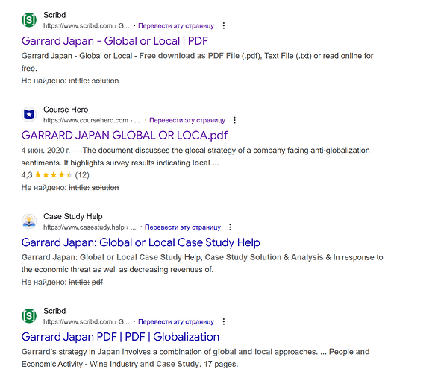The height and width of the screenshot is (372, 438).
Task: Click the 'Case Study Help' site name
Action: pos(73,216)
